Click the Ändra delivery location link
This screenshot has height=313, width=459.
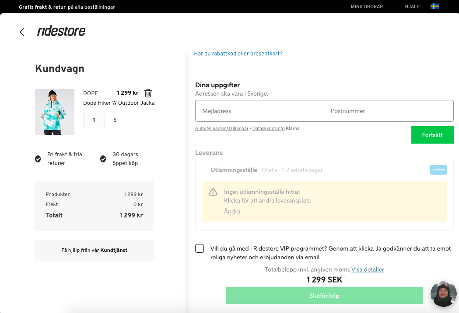[232, 211]
